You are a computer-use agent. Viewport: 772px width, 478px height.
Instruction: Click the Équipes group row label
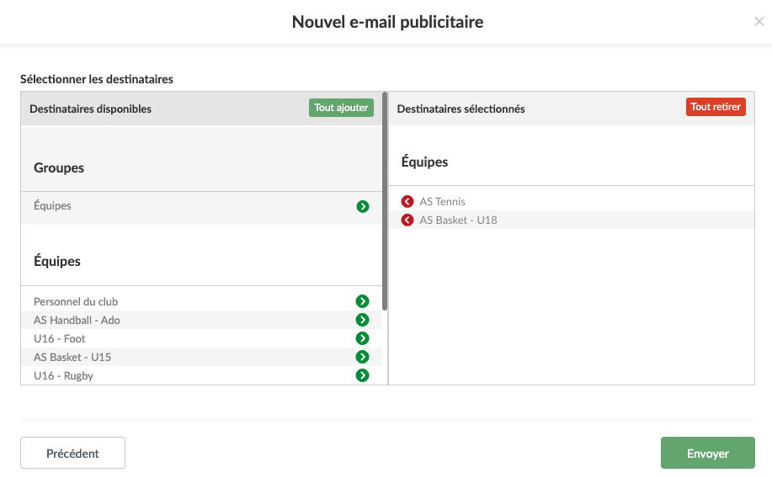click(x=52, y=205)
